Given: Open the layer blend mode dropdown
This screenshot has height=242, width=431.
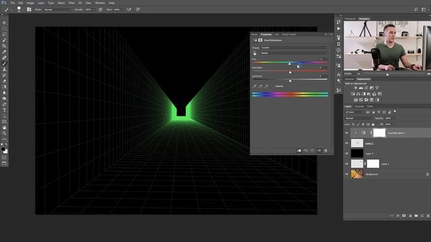Looking at the screenshot, I should point(359,118).
